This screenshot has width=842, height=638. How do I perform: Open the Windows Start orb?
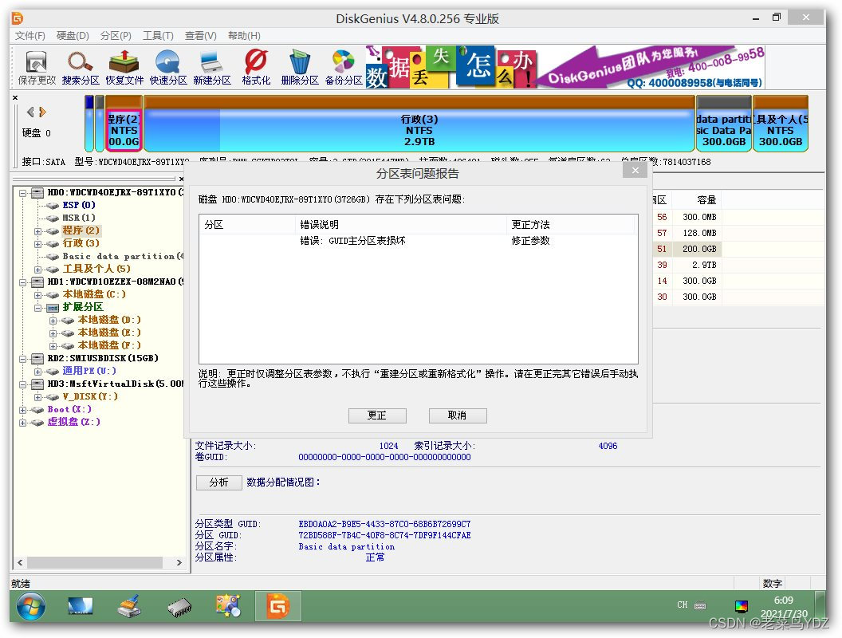[31, 607]
